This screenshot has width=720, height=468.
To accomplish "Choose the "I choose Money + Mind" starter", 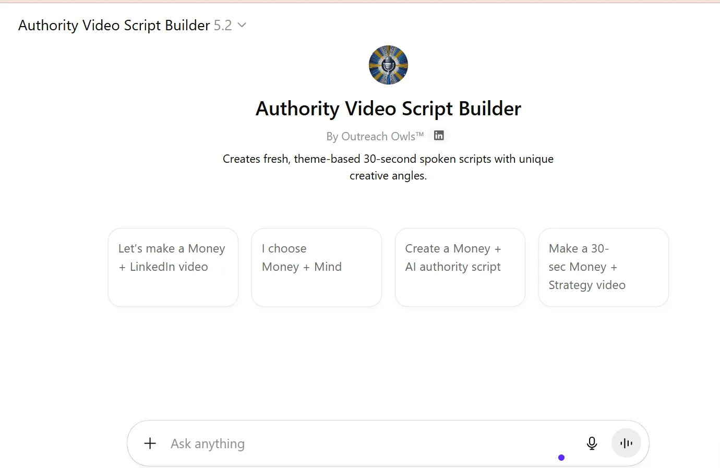I will [x=317, y=267].
